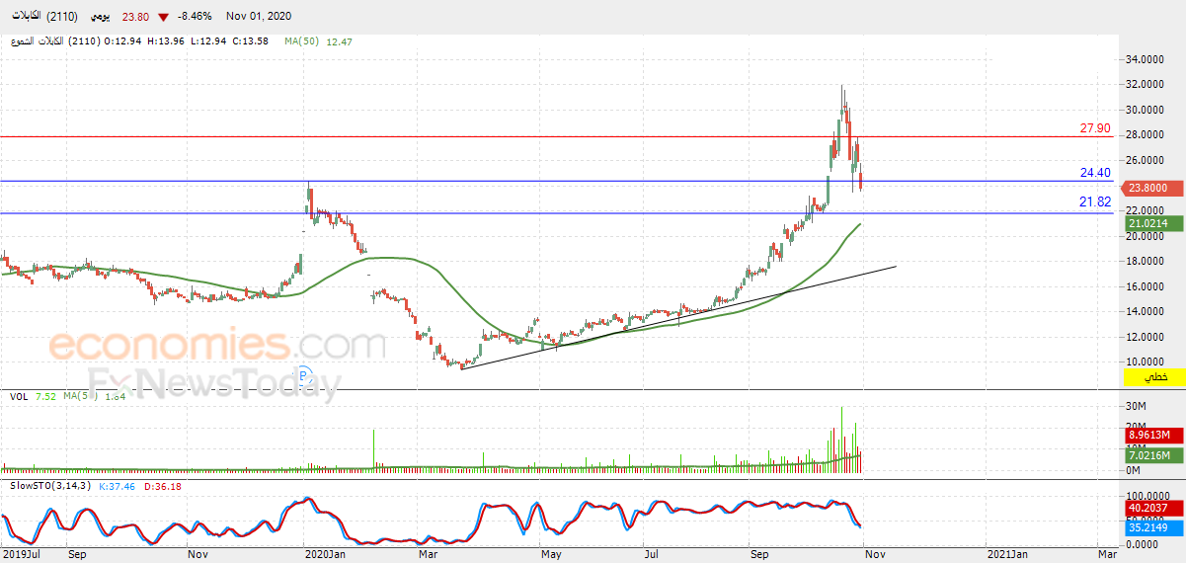Select the red 27.90 resistance level label

coord(1095,128)
